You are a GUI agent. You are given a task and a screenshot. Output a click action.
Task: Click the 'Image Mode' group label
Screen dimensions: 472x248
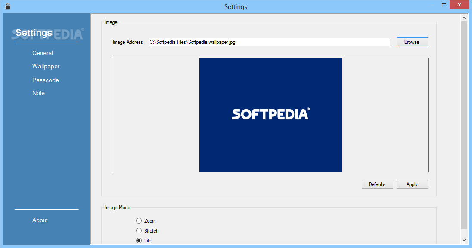click(x=118, y=208)
